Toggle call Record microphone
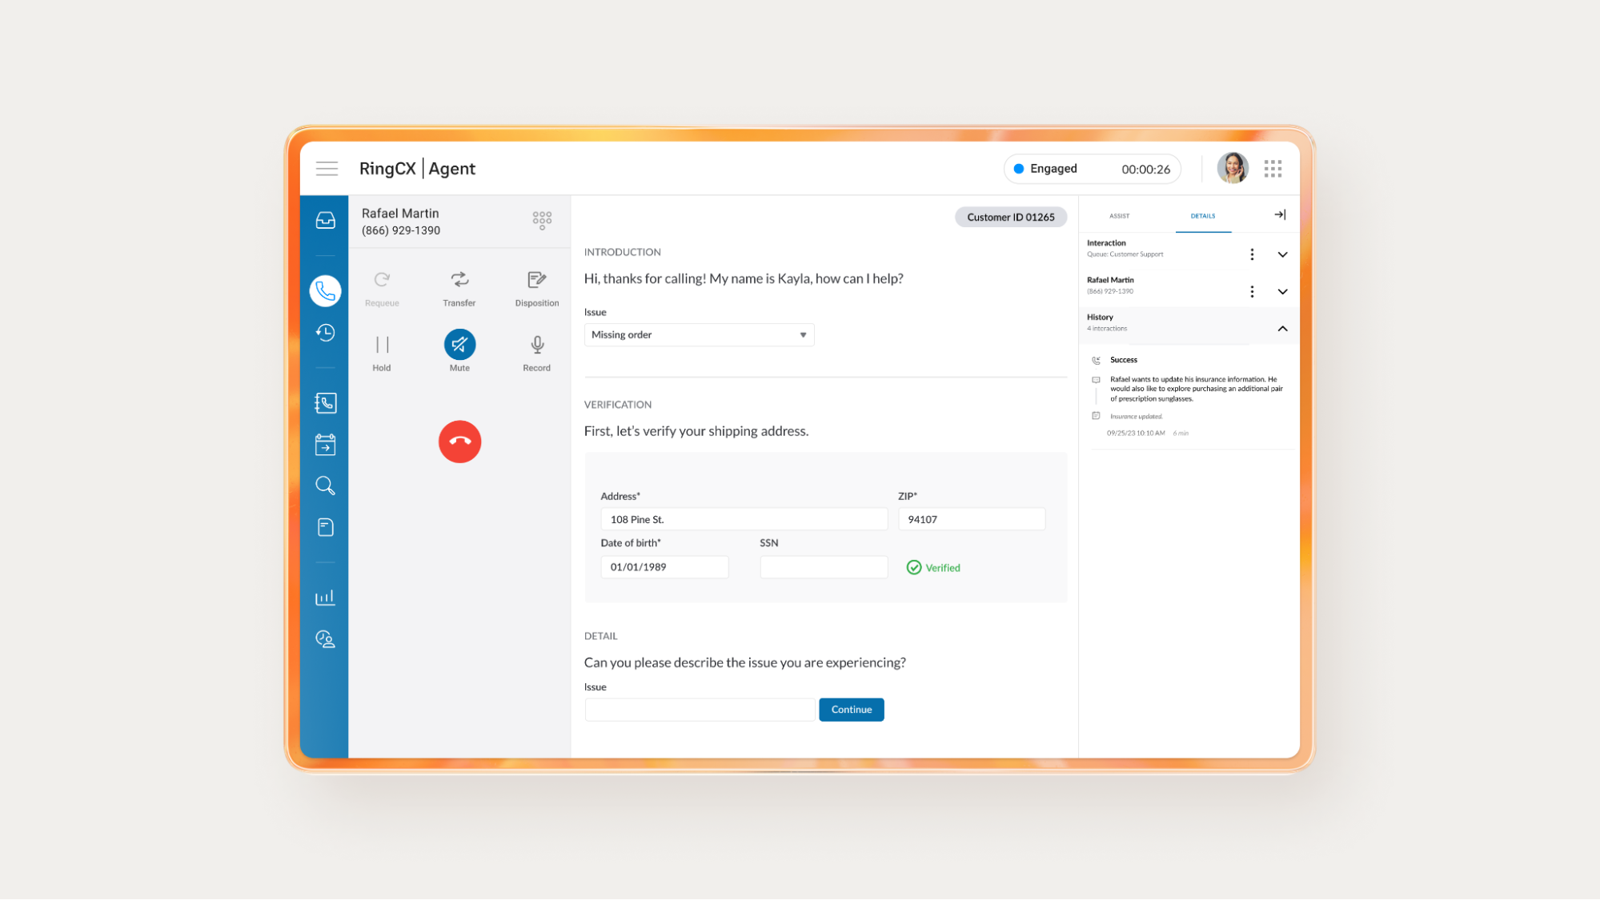The height and width of the screenshot is (900, 1600). (537, 345)
